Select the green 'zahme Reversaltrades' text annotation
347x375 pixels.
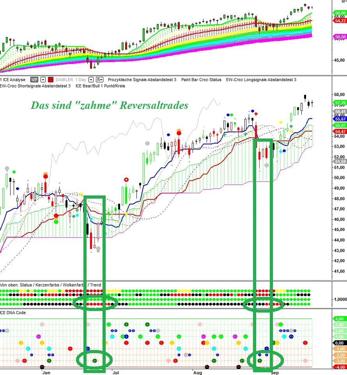point(109,105)
